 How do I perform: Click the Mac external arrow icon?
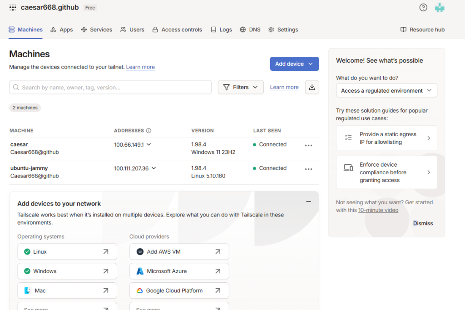105,291
